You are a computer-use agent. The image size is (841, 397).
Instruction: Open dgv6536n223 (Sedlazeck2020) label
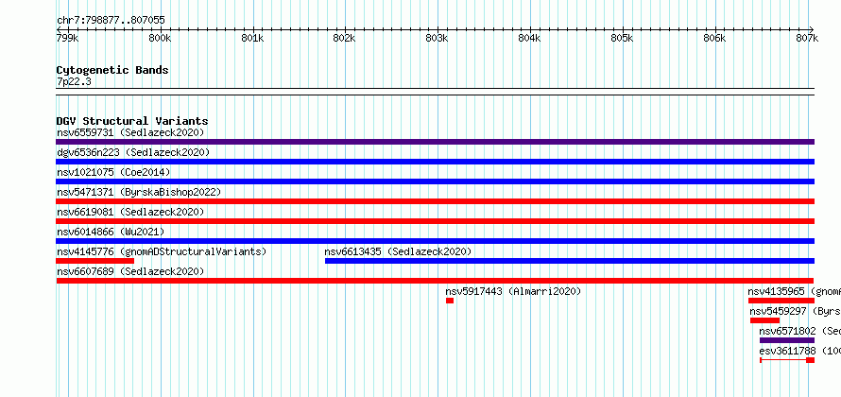[x=133, y=152]
